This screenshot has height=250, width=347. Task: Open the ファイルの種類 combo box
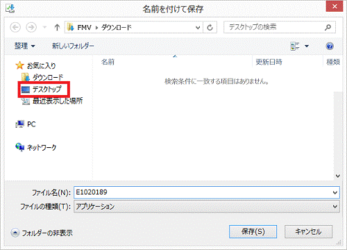207,206
